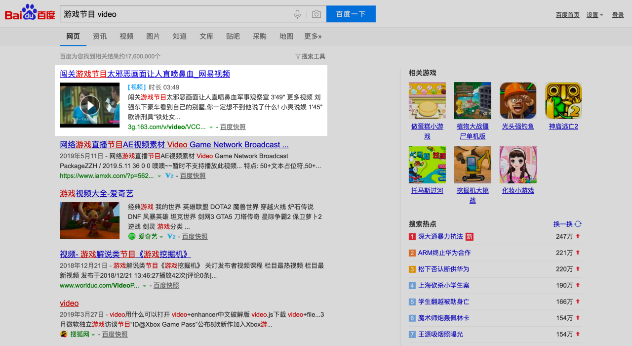Open 百度快照 for worlduc.com result
The image size is (632, 346).
pyautogui.click(x=166, y=285)
